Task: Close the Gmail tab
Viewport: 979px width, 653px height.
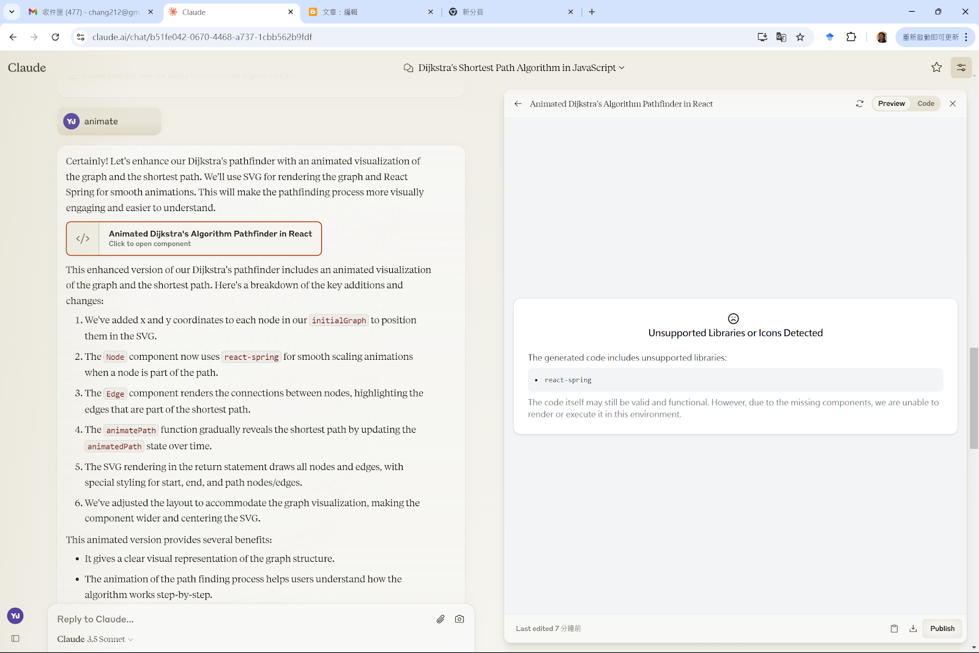Action: [x=151, y=12]
